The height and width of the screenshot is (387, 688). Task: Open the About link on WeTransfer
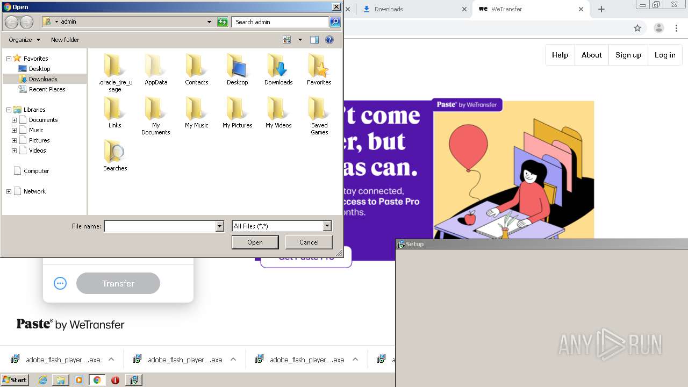tap(592, 55)
